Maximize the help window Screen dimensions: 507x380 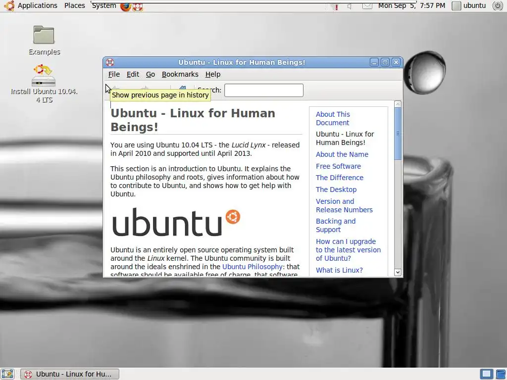pos(385,62)
